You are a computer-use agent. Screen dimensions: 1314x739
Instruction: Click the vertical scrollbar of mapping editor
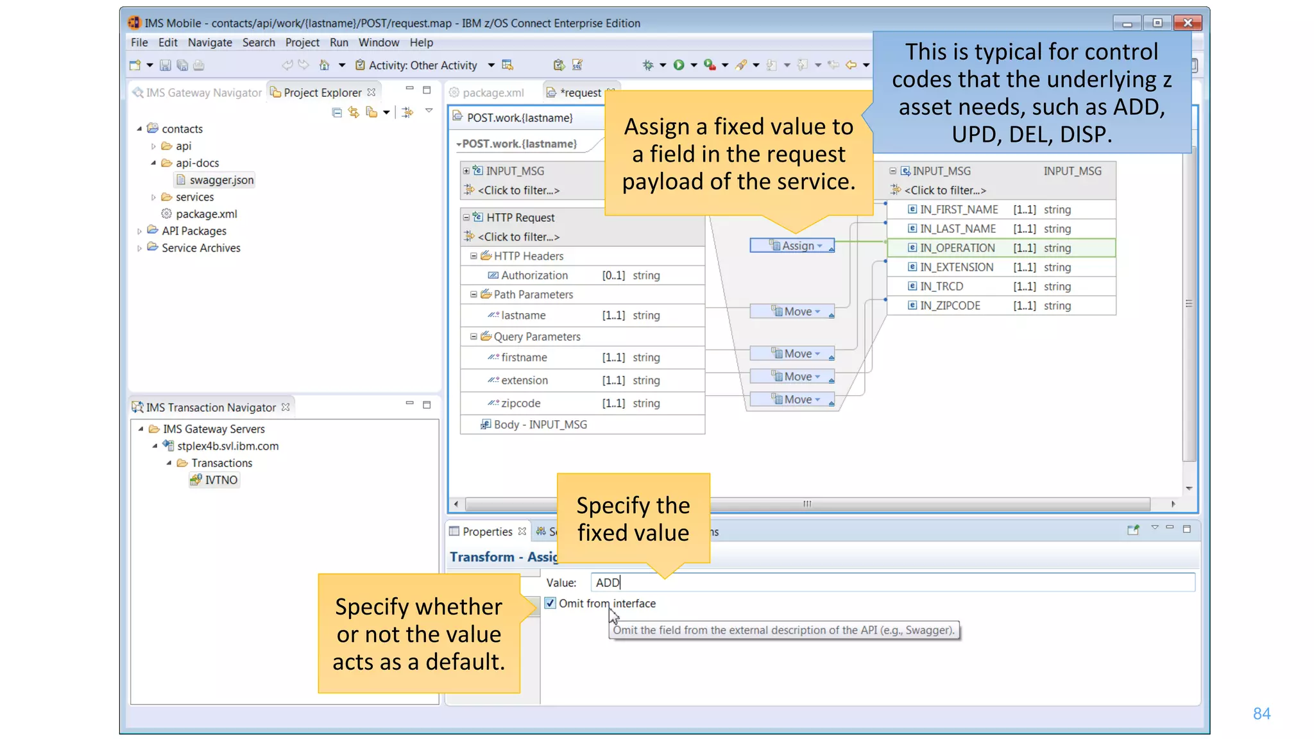[1189, 303]
